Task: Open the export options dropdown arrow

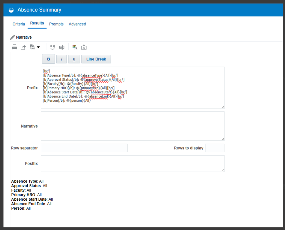Action: (x=38, y=47)
